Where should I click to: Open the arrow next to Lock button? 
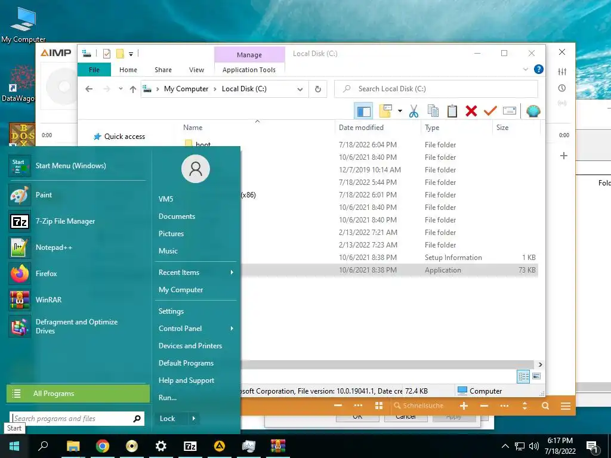194,419
